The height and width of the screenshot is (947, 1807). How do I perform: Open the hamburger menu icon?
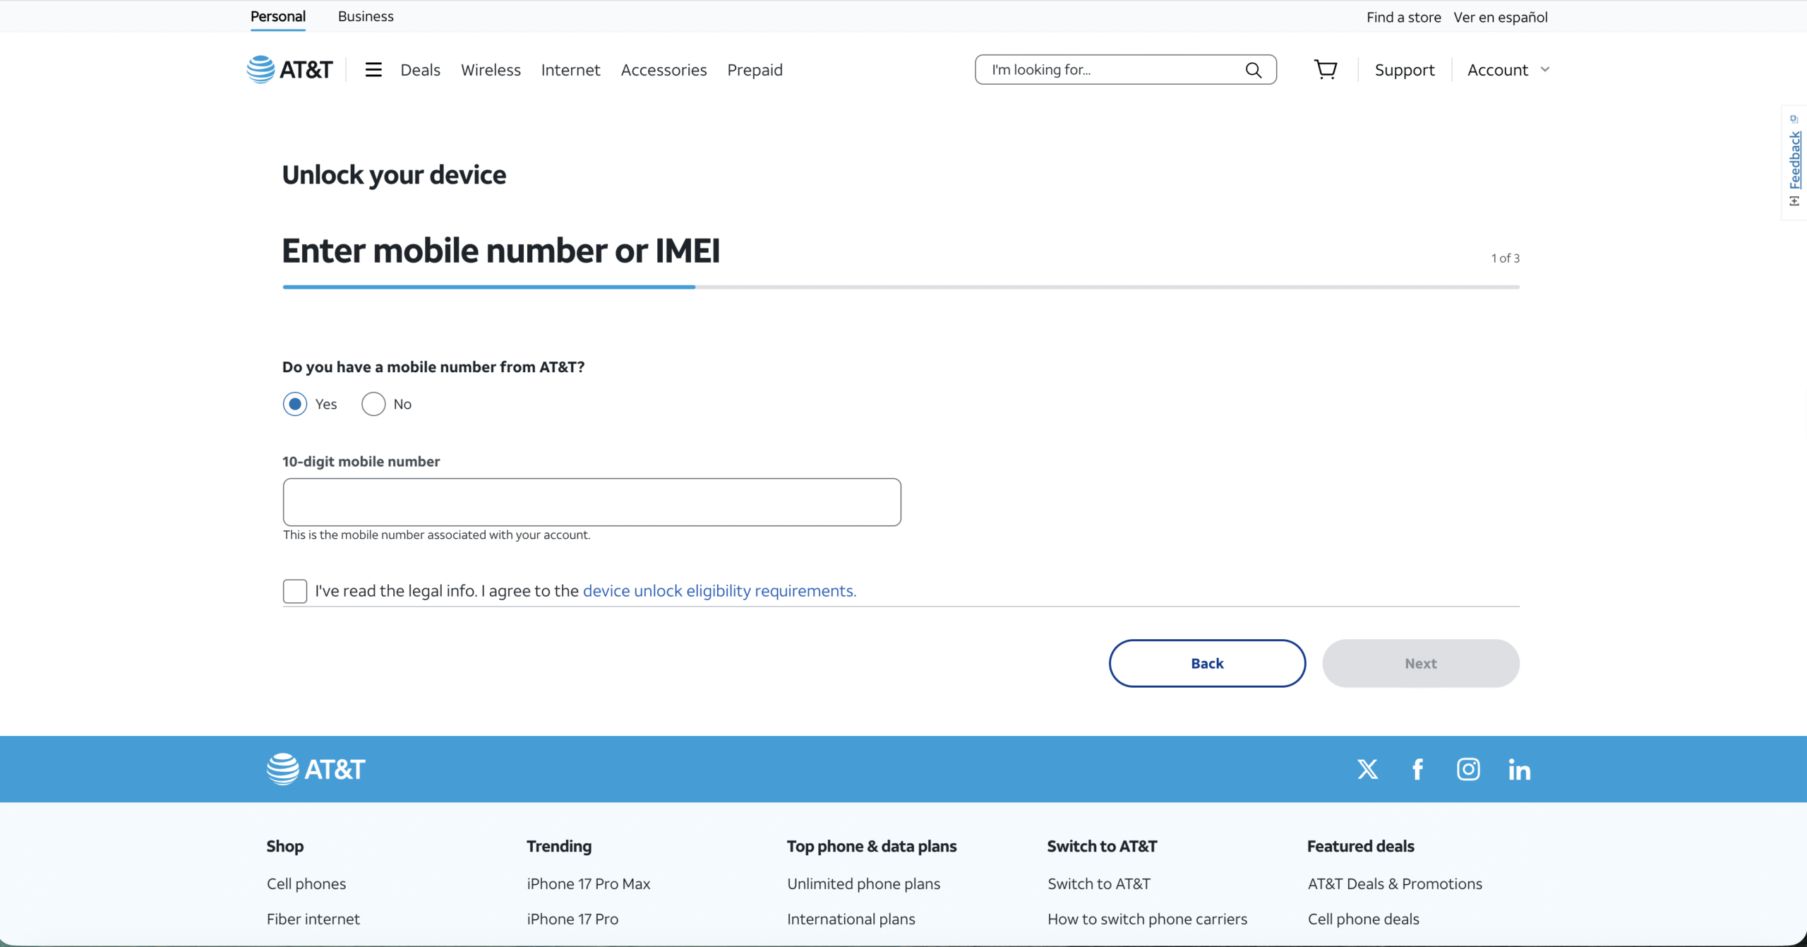tap(373, 69)
